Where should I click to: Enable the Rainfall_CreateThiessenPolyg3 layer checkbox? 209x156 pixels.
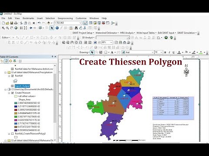13,134
